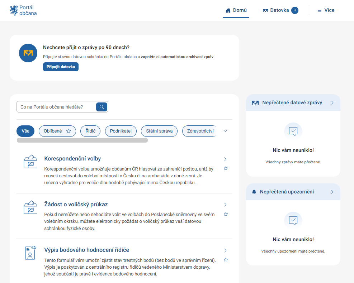Select the Řidič category filter
This screenshot has height=283, width=354.
(x=90, y=131)
